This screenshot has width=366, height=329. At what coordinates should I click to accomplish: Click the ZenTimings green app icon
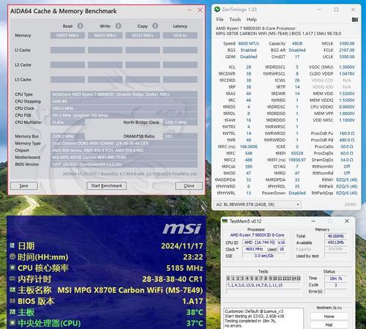[x=217, y=10]
